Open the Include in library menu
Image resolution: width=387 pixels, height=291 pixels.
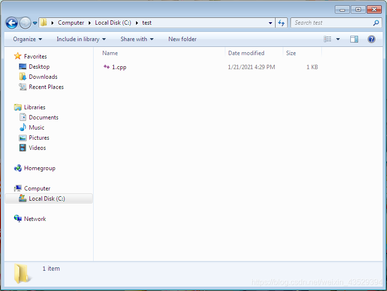[x=81, y=39]
